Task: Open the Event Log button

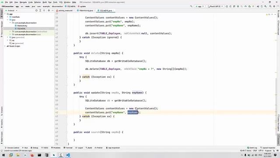Action: pyautogui.click(x=252, y=148)
